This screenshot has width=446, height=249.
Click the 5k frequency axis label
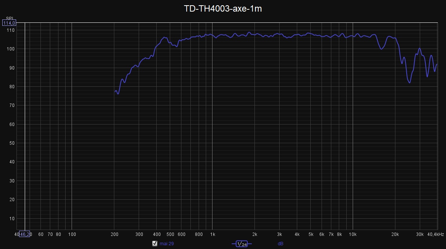click(311, 234)
